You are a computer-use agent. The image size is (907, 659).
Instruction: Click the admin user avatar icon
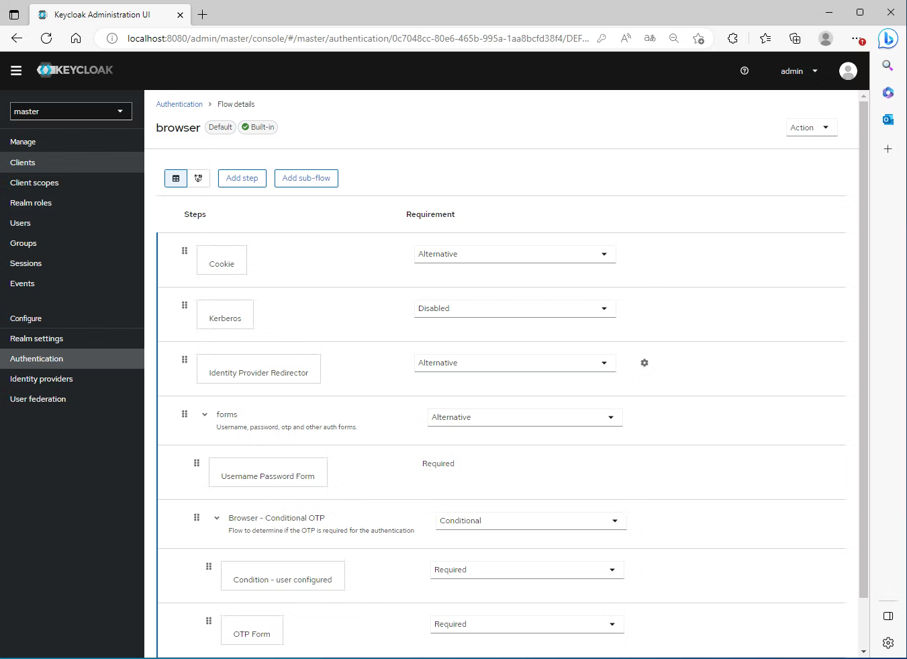pos(848,71)
